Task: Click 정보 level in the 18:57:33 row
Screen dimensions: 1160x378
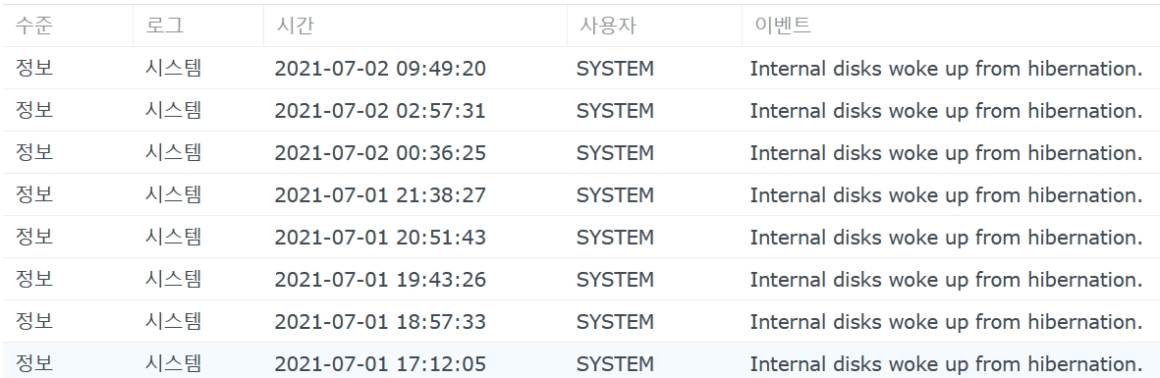Action: point(34,321)
